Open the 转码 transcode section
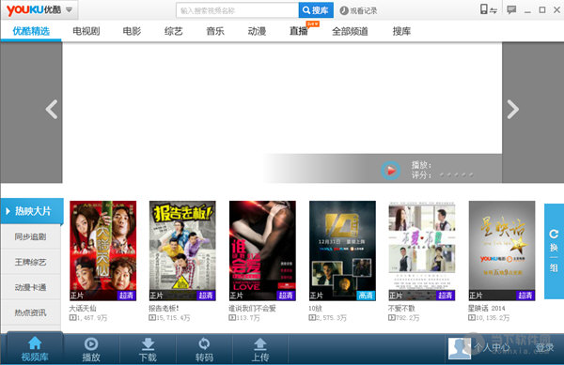564x365 pixels. click(204, 349)
